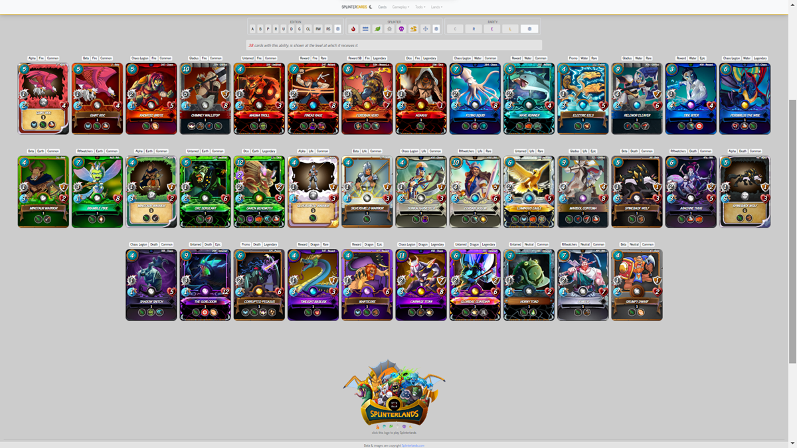Open the Giant Roc Beta card
This screenshot has width=797, height=448.
(x=97, y=98)
